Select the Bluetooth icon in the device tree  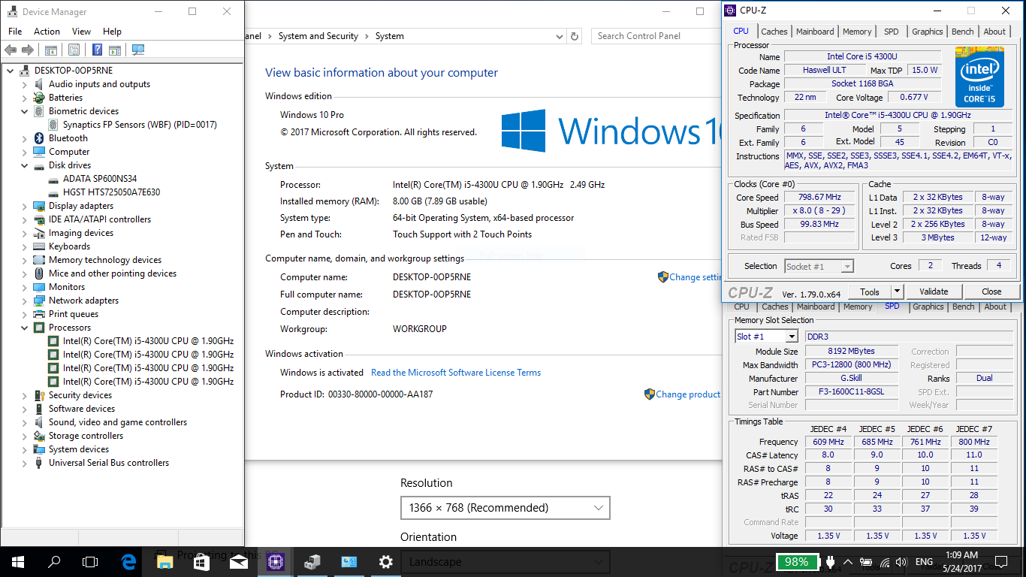click(39, 138)
